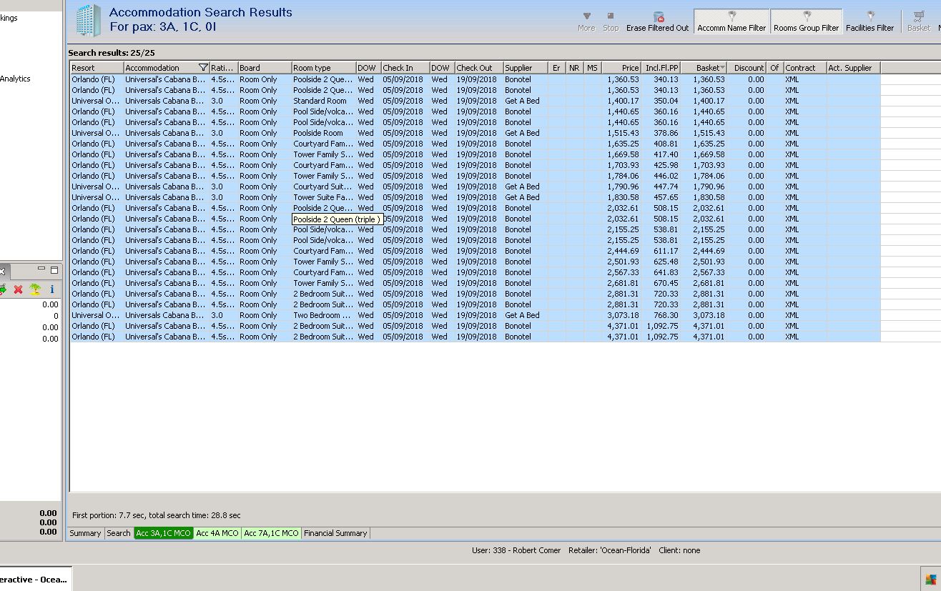Select the Standard Room cell
This screenshot has width=941, height=591.
tap(323, 101)
